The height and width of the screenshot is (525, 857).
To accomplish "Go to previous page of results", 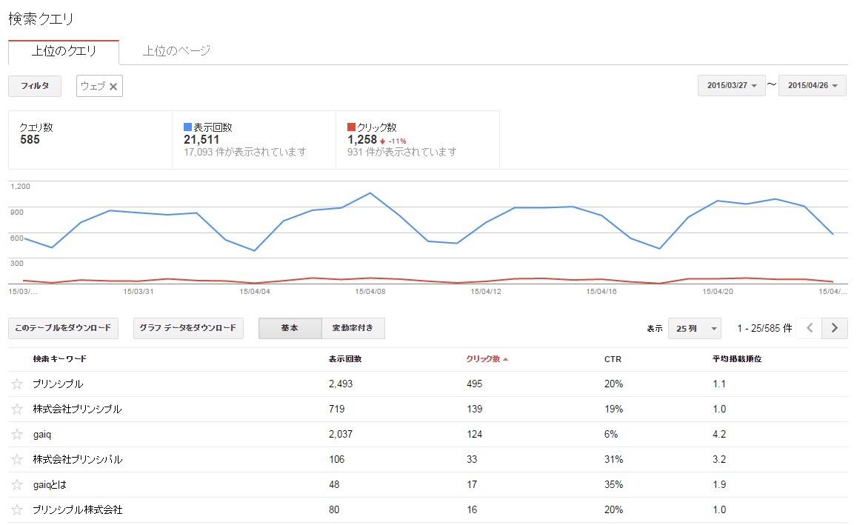I will click(810, 328).
